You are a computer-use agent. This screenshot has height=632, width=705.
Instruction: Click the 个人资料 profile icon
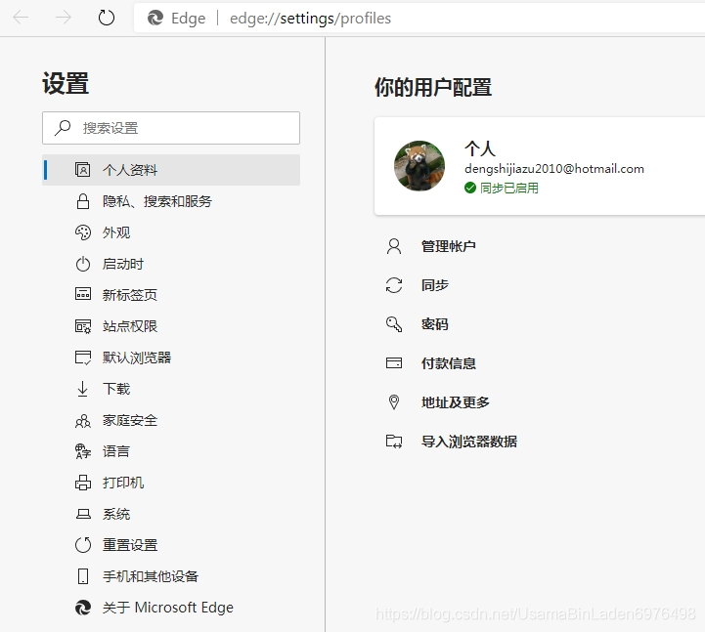83,170
